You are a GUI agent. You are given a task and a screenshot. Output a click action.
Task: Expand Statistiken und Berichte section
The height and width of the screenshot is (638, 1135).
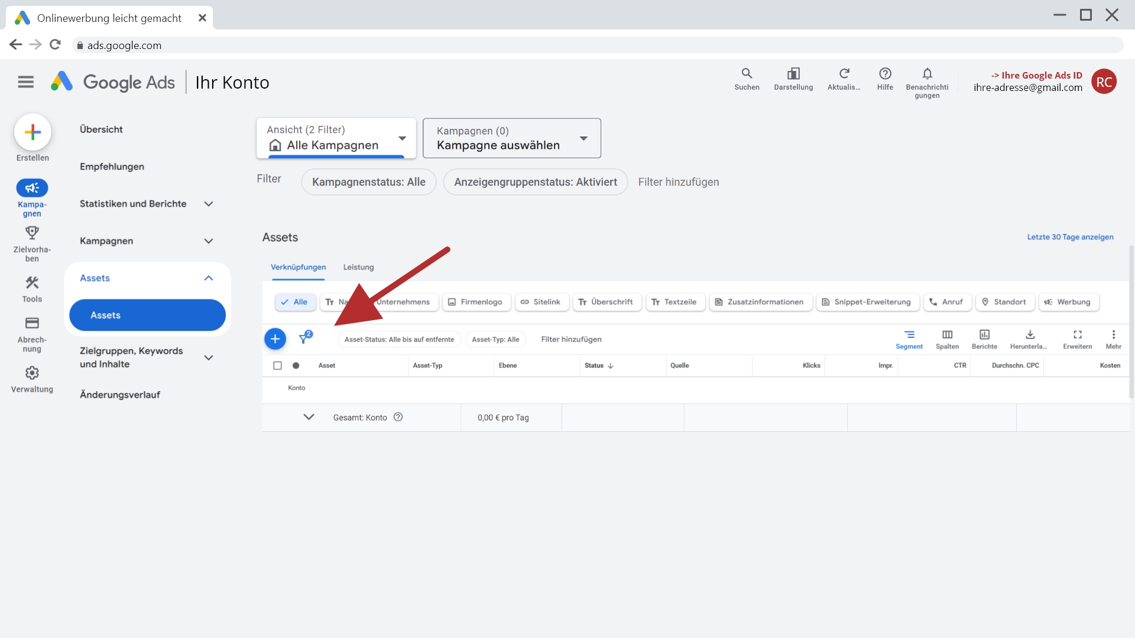pyautogui.click(x=208, y=204)
